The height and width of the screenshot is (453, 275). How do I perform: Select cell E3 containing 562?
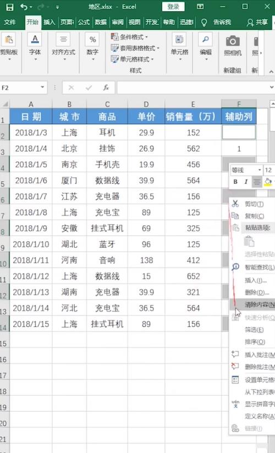(193, 149)
